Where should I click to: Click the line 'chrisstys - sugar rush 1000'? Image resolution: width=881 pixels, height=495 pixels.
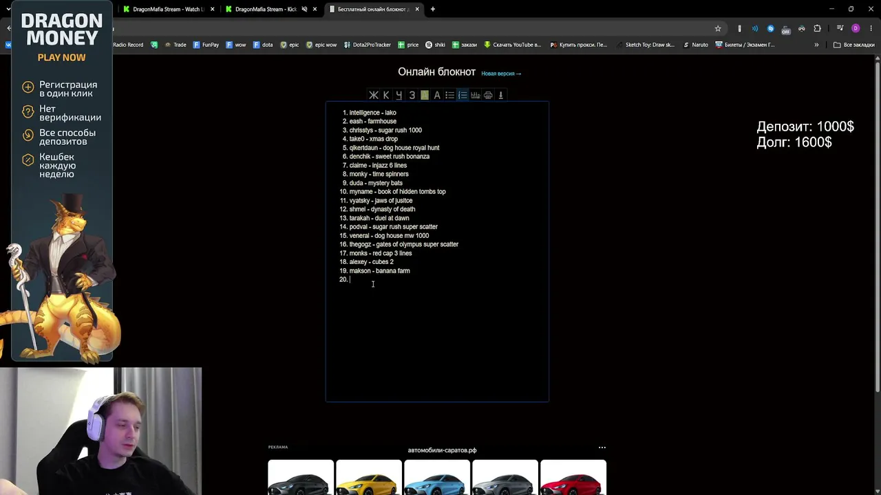(x=385, y=130)
